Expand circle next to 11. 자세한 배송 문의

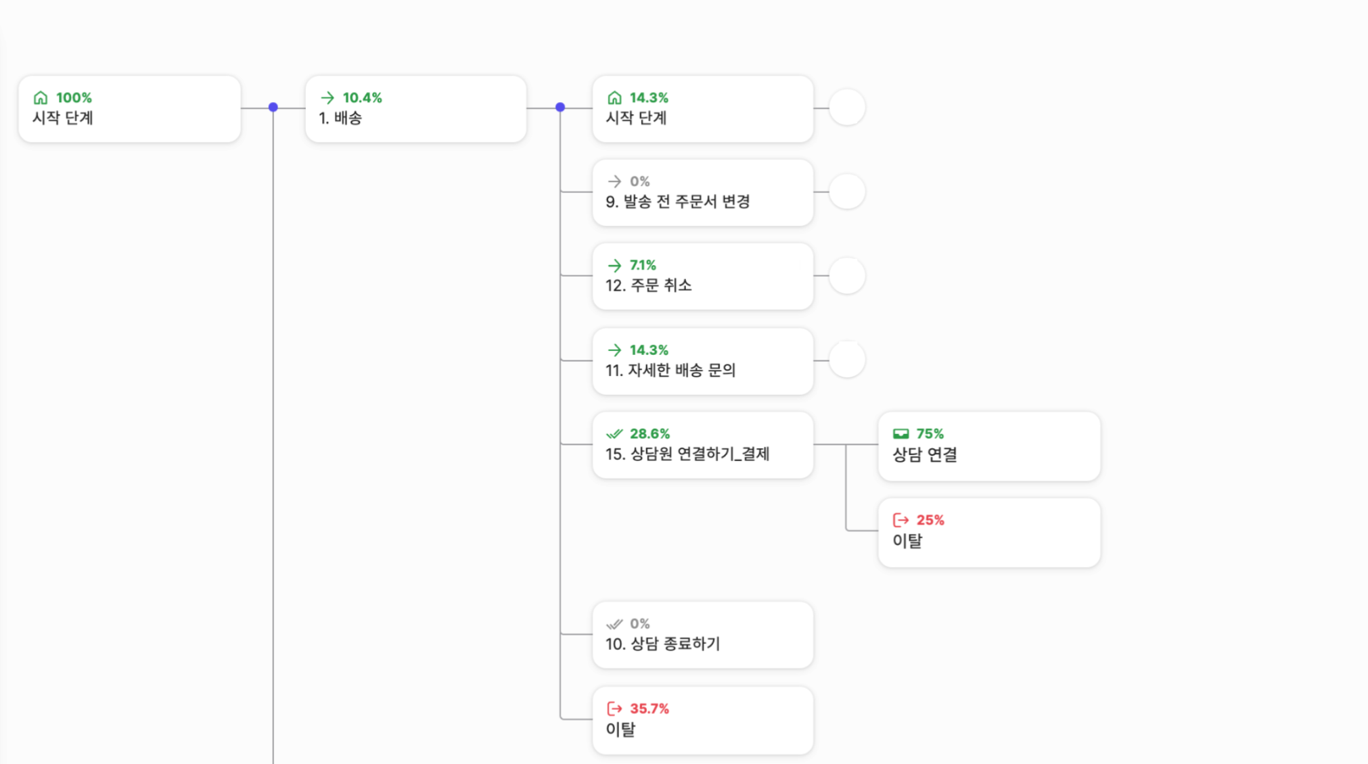point(846,360)
